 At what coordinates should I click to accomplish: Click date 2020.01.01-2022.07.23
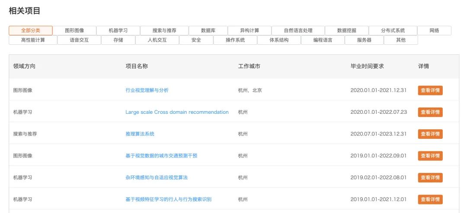tap(378, 112)
